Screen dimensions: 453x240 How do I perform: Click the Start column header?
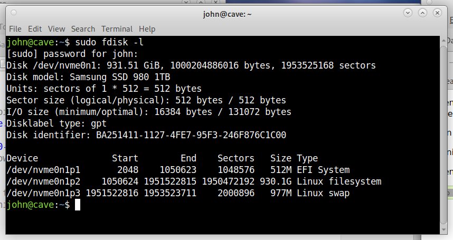125,158
